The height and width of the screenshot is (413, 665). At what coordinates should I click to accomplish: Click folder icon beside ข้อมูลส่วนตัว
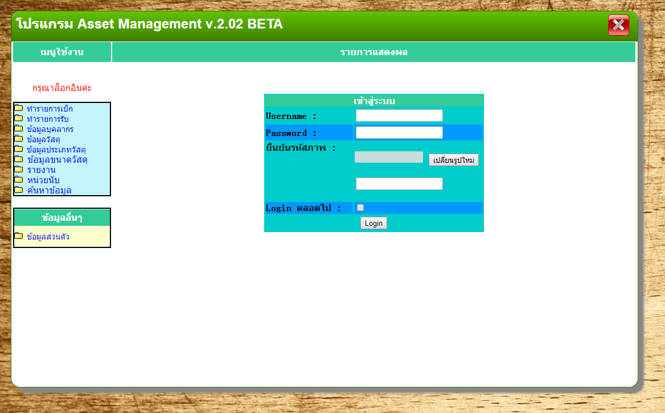19,236
